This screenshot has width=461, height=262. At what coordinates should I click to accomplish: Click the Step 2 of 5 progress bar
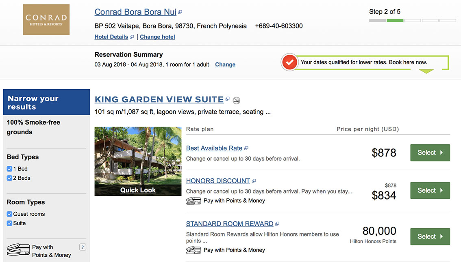tap(413, 21)
